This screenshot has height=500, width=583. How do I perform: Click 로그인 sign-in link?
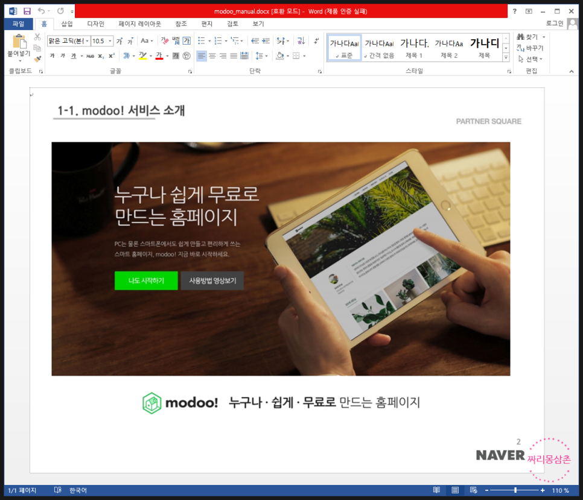pos(555,24)
